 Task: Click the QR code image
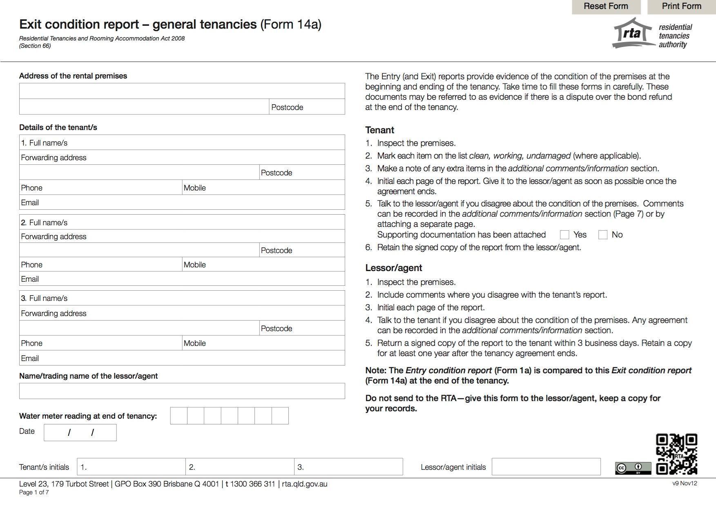point(676,454)
